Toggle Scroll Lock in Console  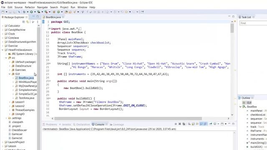[x=193, y=124]
